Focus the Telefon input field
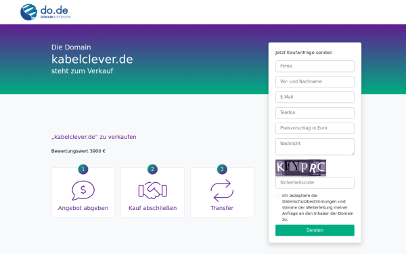Viewport: 406px width, 254px height. [x=315, y=112]
